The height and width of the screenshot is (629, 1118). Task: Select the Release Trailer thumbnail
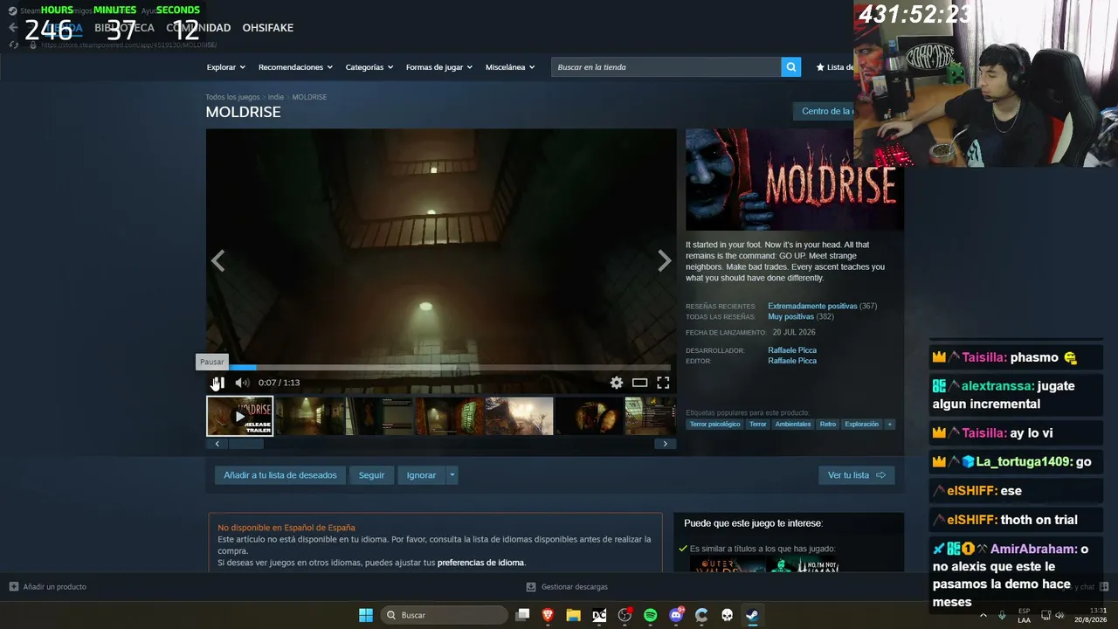pos(239,416)
